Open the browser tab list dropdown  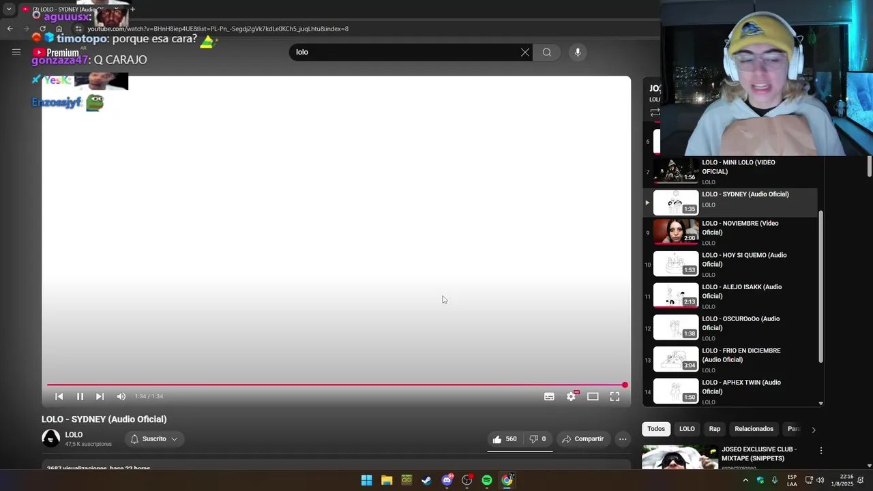coord(8,9)
